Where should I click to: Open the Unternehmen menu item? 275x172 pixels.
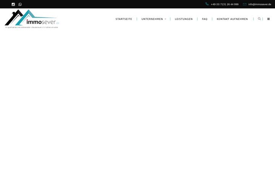pyautogui.click(x=152, y=19)
